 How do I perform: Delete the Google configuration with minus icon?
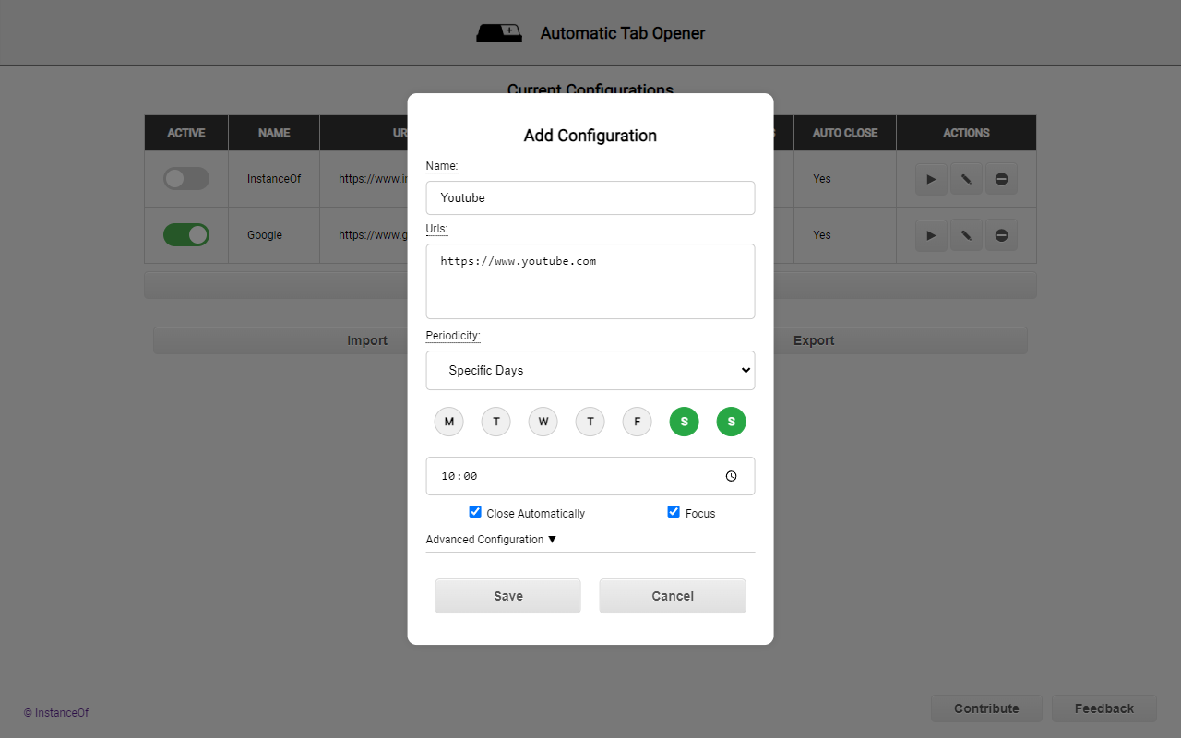(x=1001, y=235)
